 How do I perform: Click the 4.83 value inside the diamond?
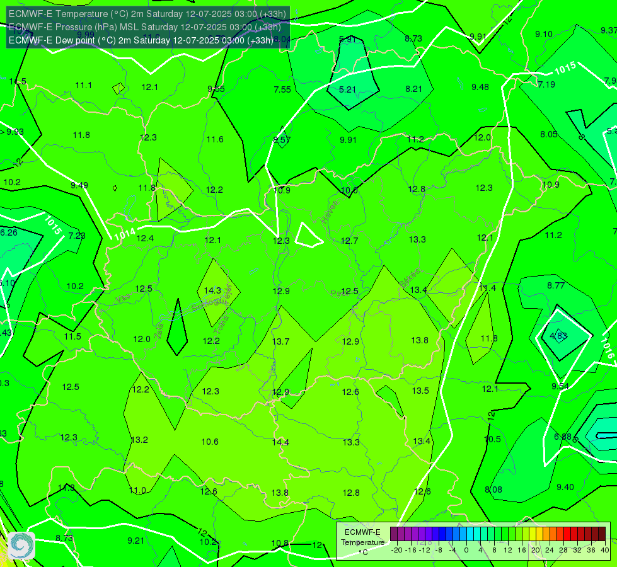point(558,336)
